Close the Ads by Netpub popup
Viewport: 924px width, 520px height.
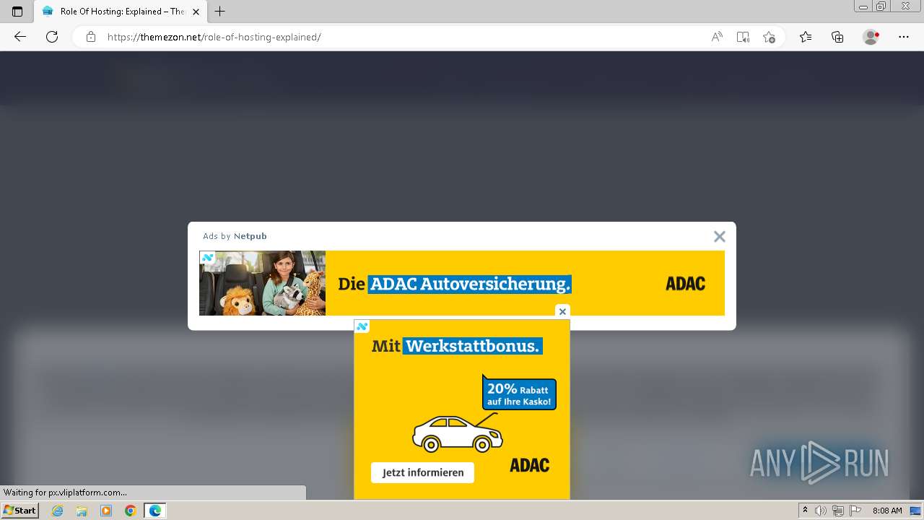point(719,236)
